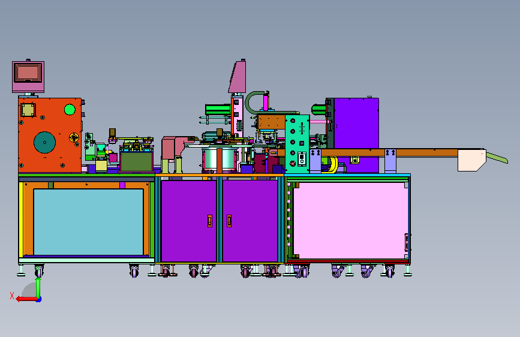Select the yellow handwheel on orange box
The image size is (520, 337).
[x=74, y=137]
